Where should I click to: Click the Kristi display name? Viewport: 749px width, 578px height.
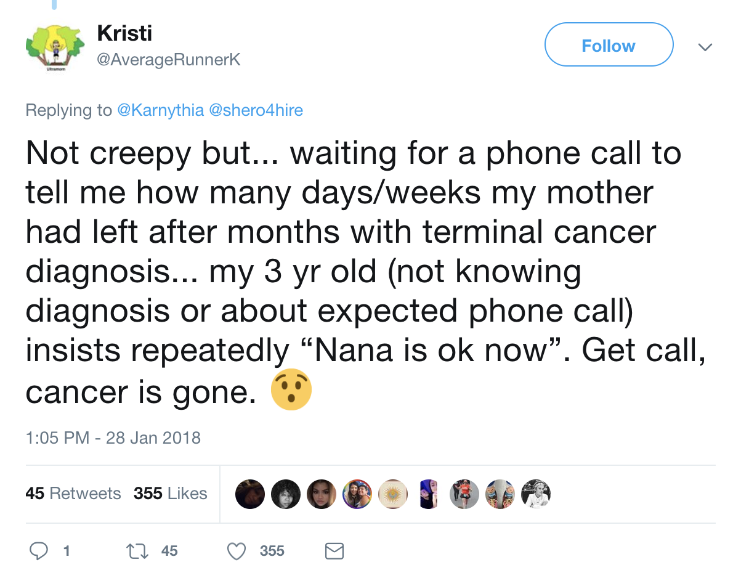tap(124, 33)
